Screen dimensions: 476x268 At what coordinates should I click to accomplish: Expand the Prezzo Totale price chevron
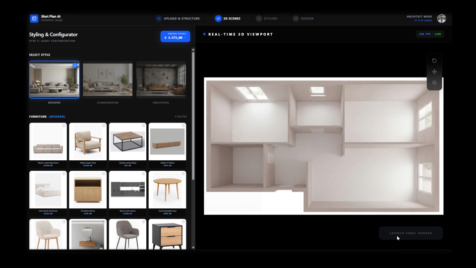(x=185, y=37)
